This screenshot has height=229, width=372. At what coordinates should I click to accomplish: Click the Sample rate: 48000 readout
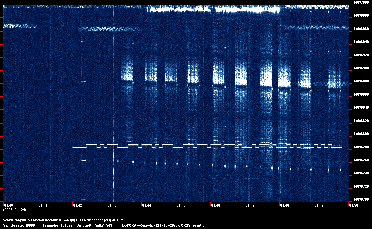point(19,225)
